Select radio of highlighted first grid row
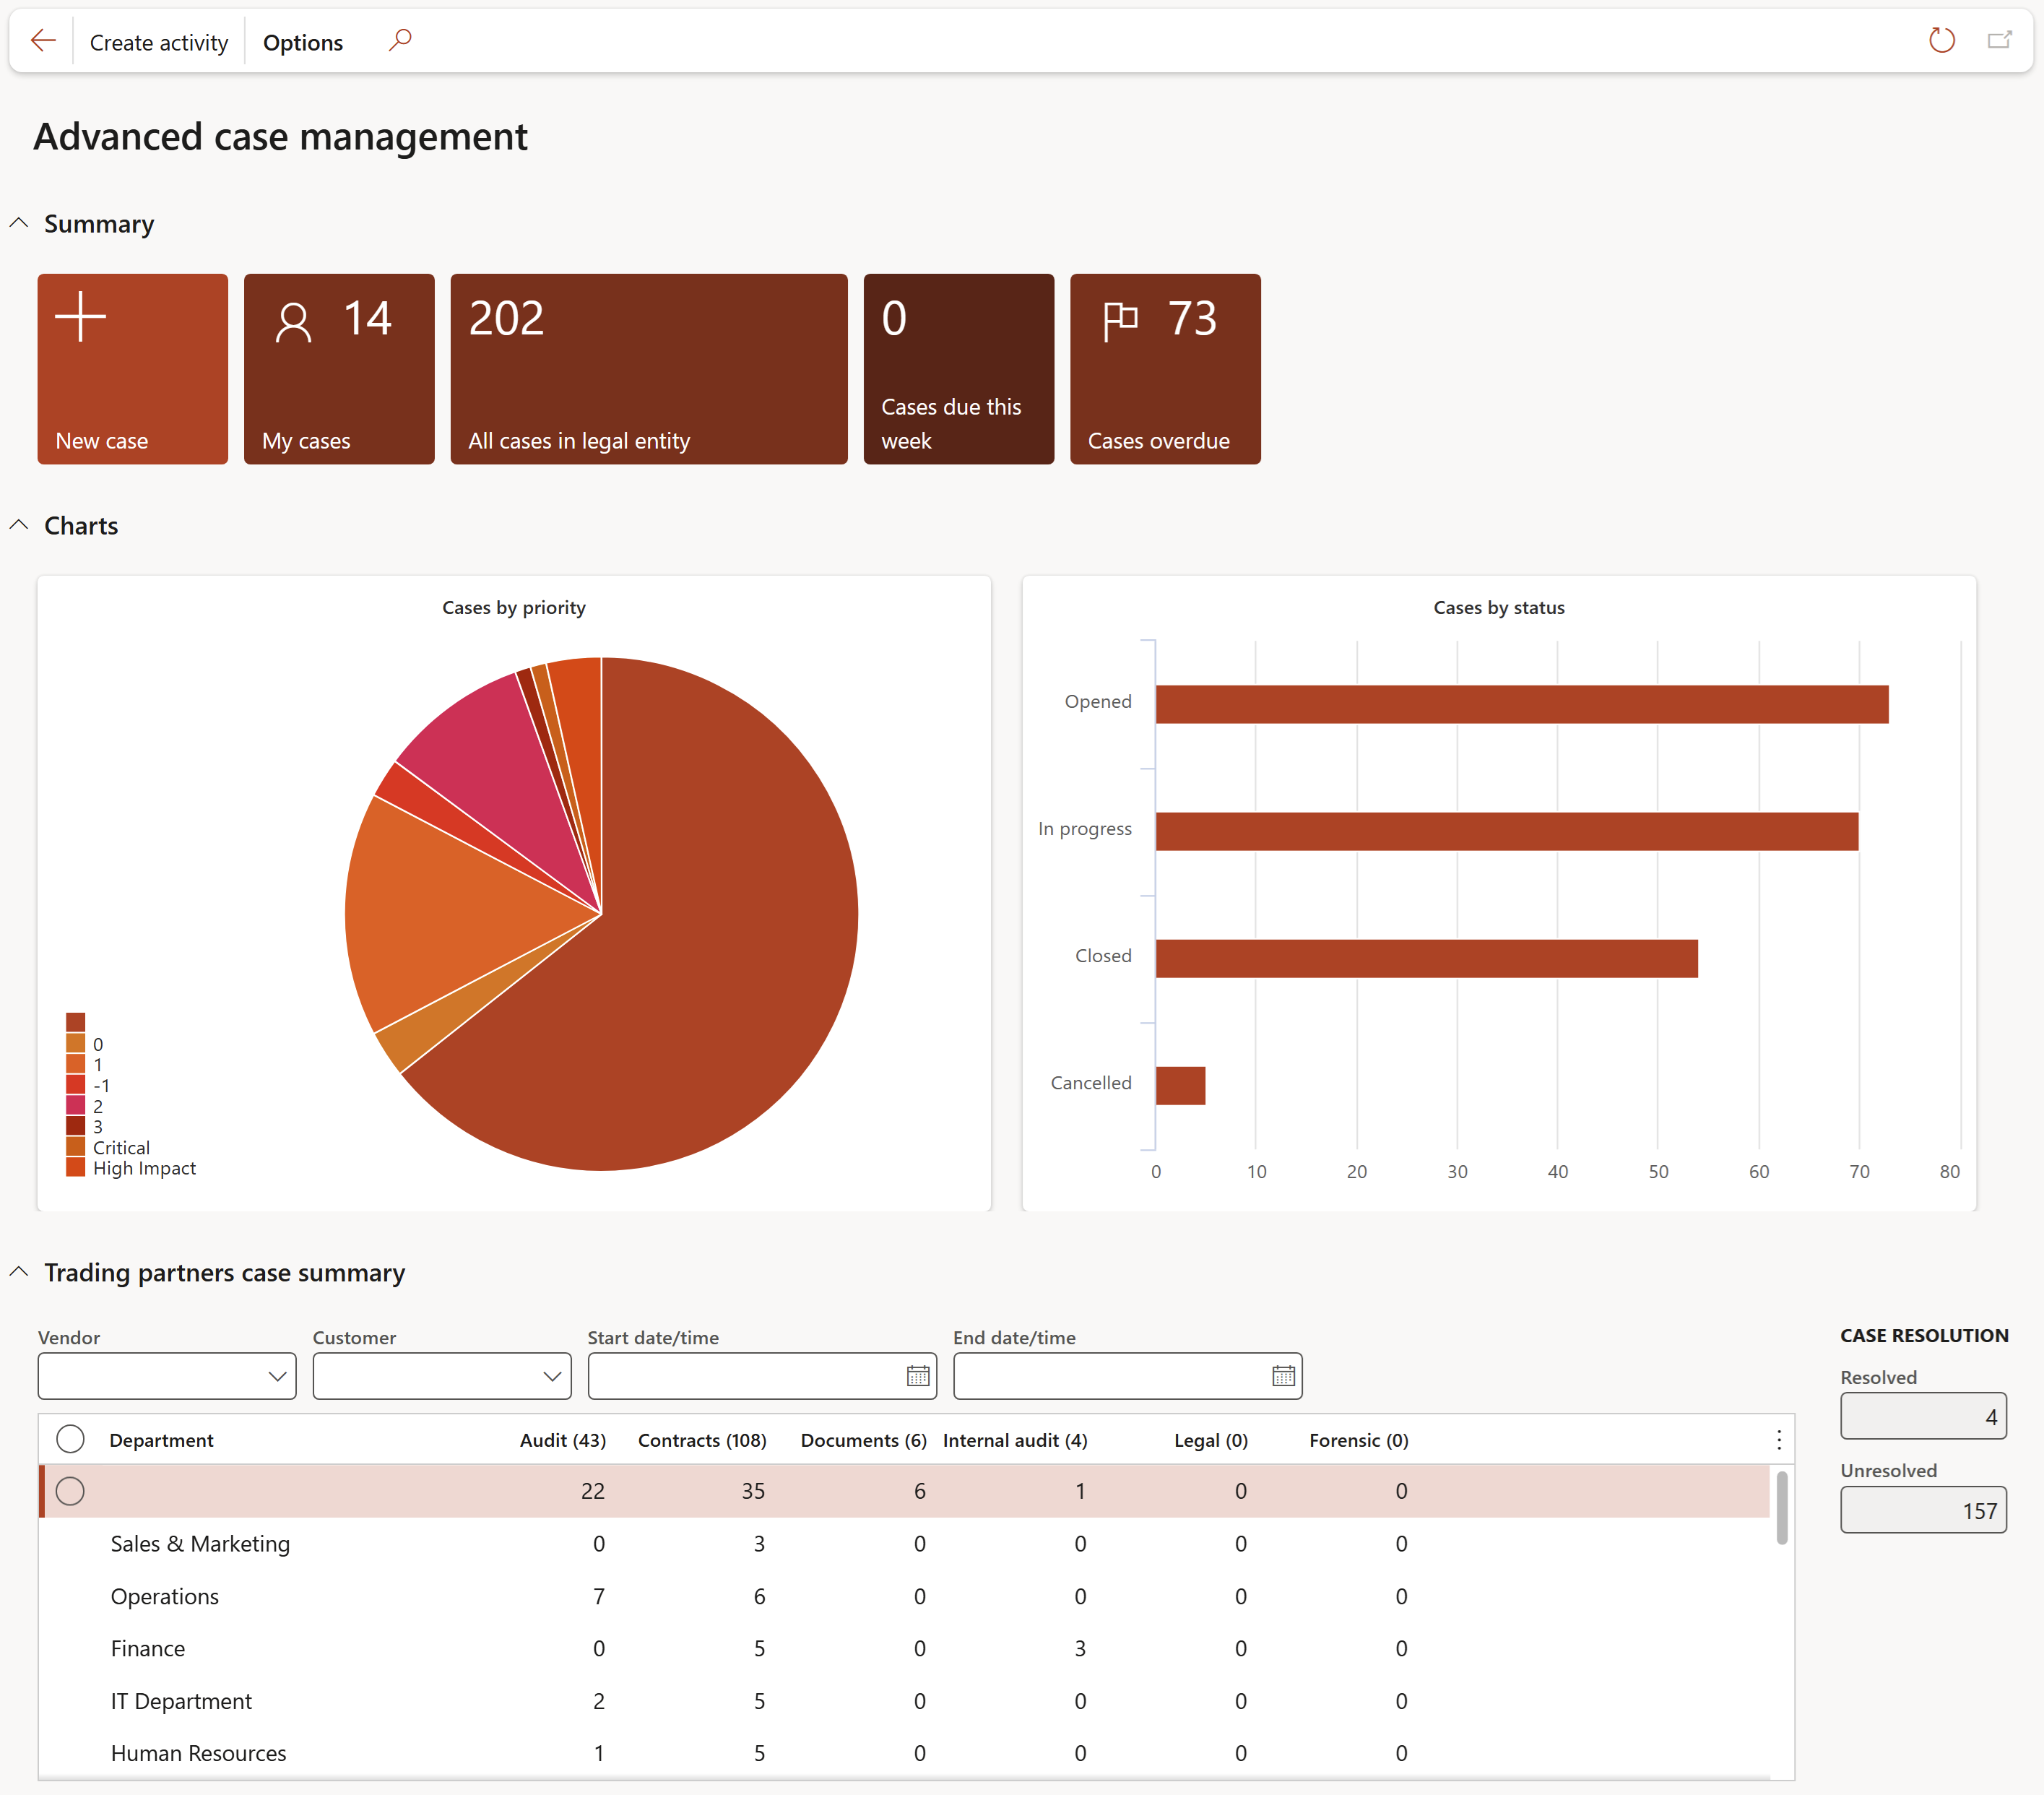This screenshot has height=1795, width=2044. (70, 1491)
